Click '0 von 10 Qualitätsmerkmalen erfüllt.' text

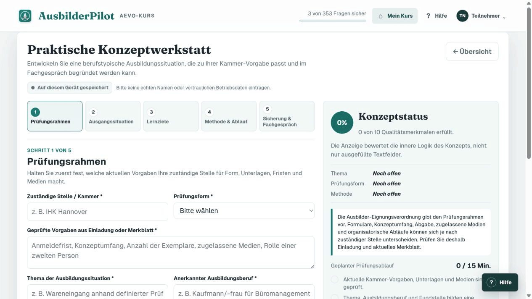pos(406,132)
